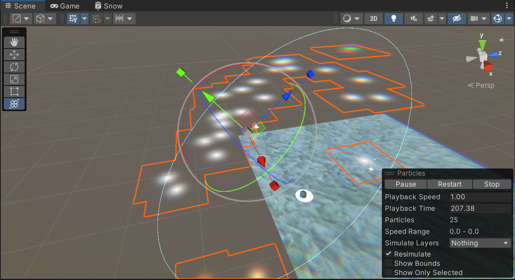Click the red cube scale handle in scene
The height and width of the screenshot is (280, 515).
(274, 186)
